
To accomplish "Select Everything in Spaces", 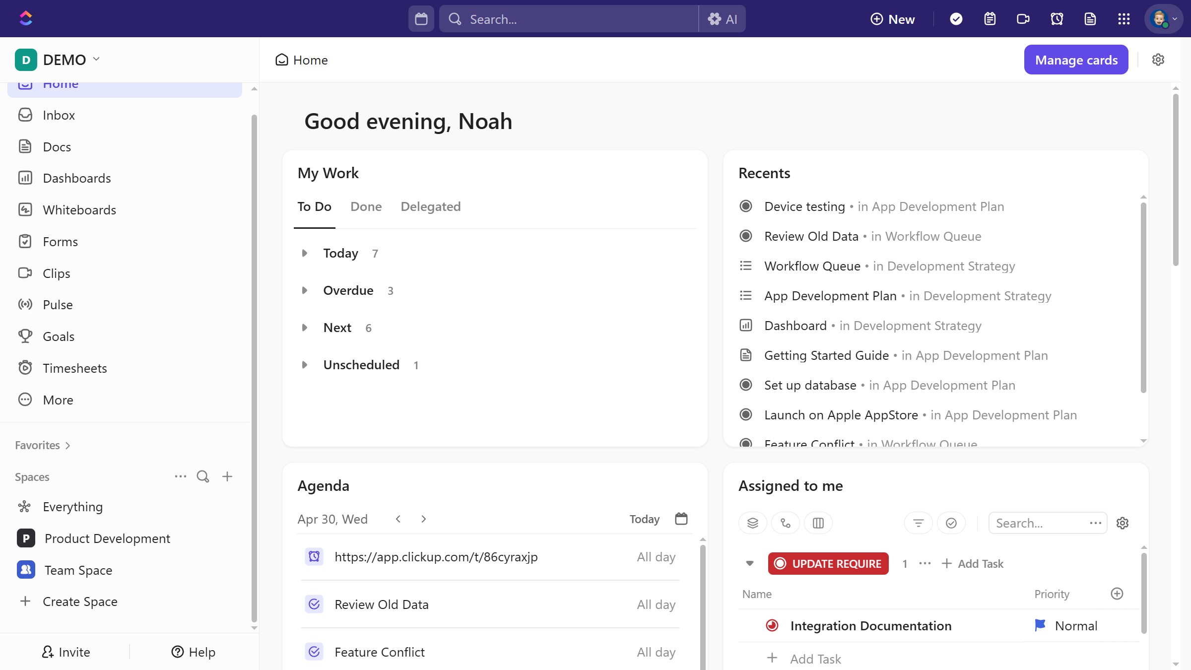I will tap(124, 507).
